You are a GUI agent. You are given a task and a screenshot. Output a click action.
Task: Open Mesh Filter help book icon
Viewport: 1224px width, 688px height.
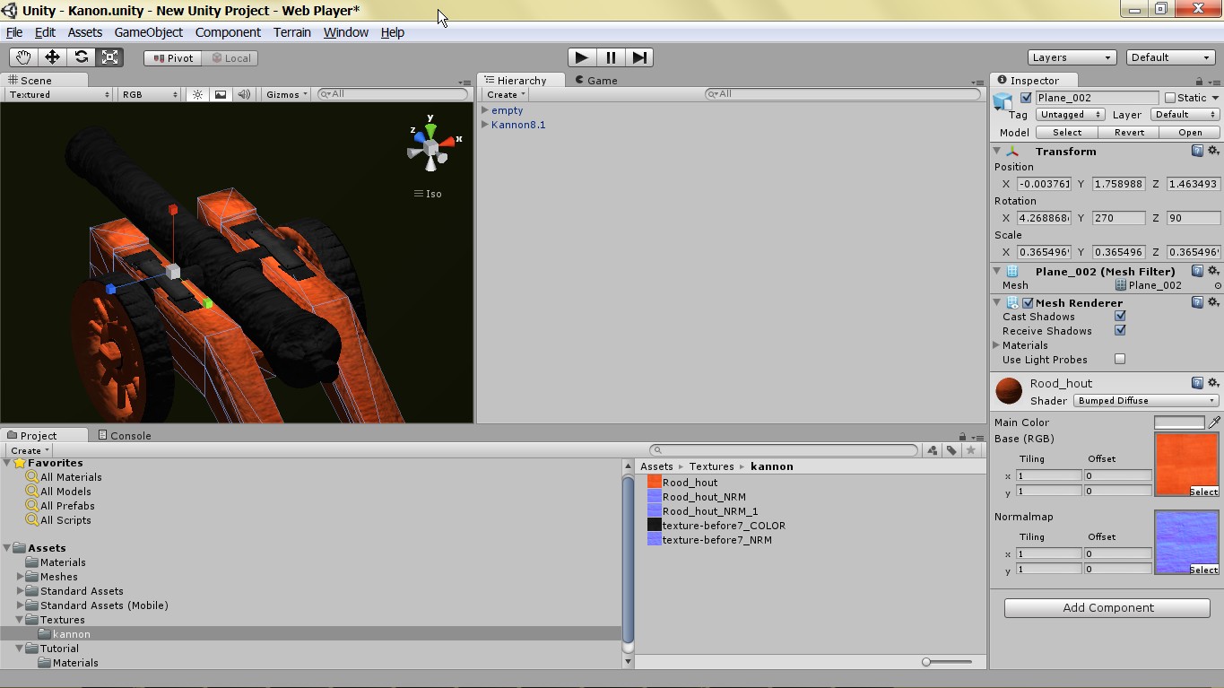[x=1197, y=271]
